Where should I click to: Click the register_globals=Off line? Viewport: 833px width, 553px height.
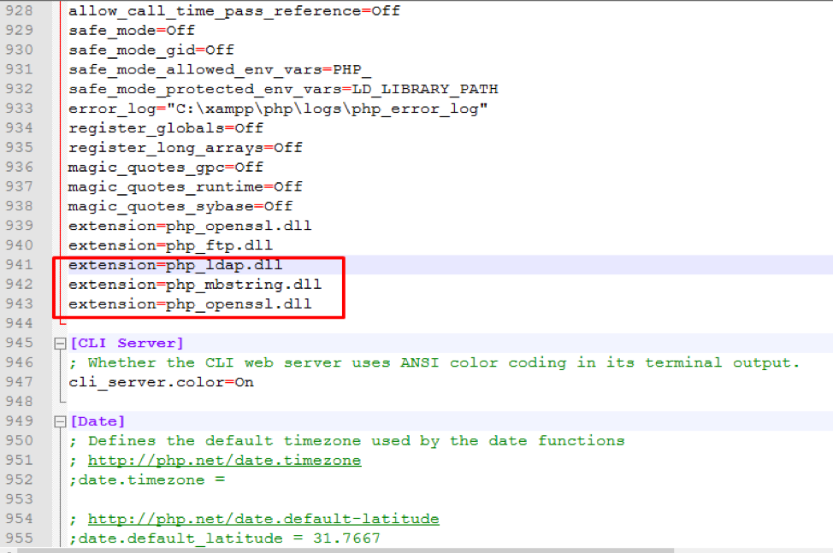coord(166,128)
